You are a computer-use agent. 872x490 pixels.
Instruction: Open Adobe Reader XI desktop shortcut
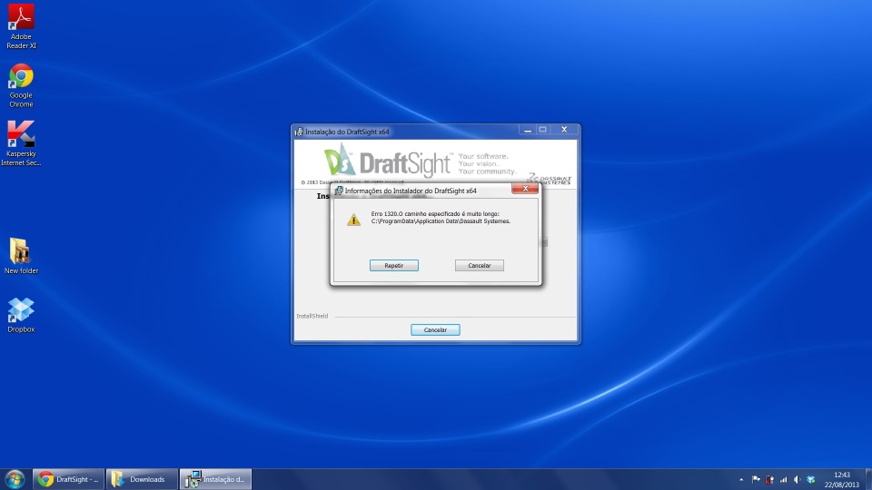(21, 26)
